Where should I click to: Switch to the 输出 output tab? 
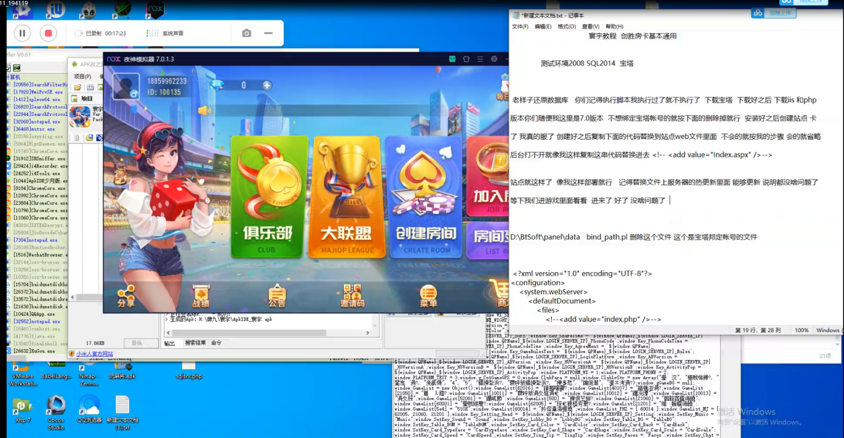coord(169,343)
